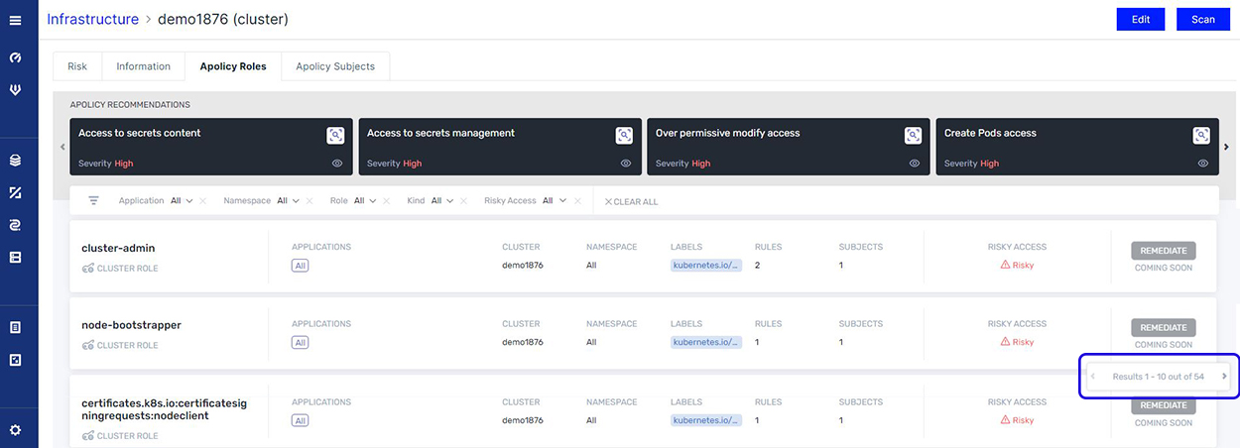Toggle eye icon on Create Pods access card
This screenshot has height=448, width=1240.
click(1202, 164)
